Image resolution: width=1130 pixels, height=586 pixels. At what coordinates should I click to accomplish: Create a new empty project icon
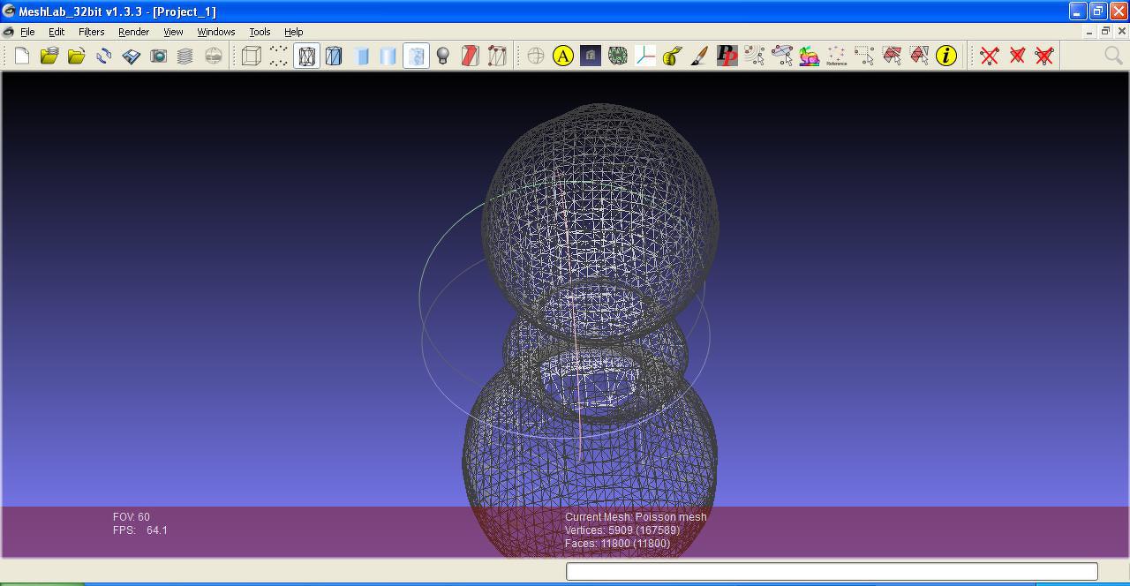(22, 56)
